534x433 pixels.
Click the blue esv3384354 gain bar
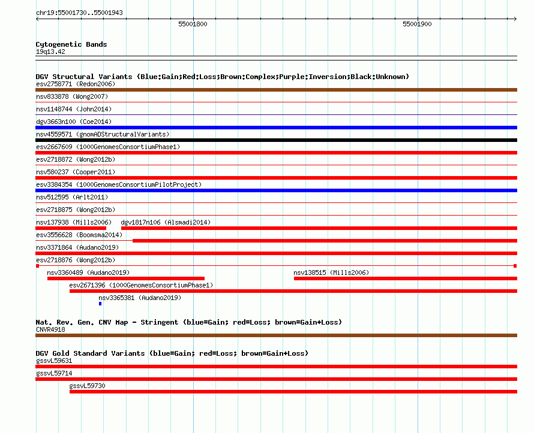[276, 190]
